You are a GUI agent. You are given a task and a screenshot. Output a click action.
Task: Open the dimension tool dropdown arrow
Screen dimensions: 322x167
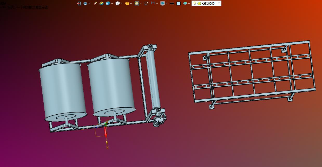click(x=157, y=4)
